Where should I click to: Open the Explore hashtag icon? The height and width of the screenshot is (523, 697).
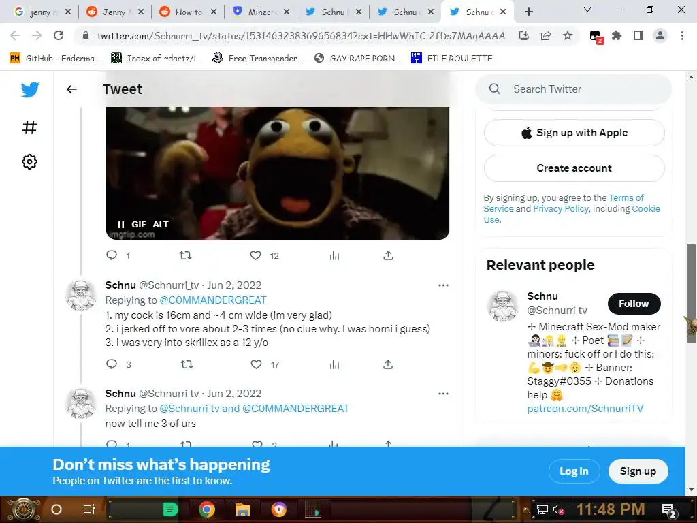[29, 127]
